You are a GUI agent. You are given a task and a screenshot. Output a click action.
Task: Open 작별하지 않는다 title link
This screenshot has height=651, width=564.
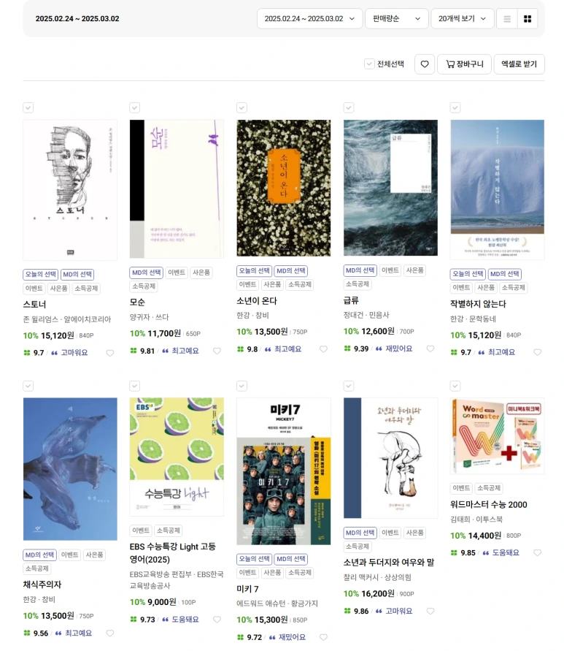478,304
